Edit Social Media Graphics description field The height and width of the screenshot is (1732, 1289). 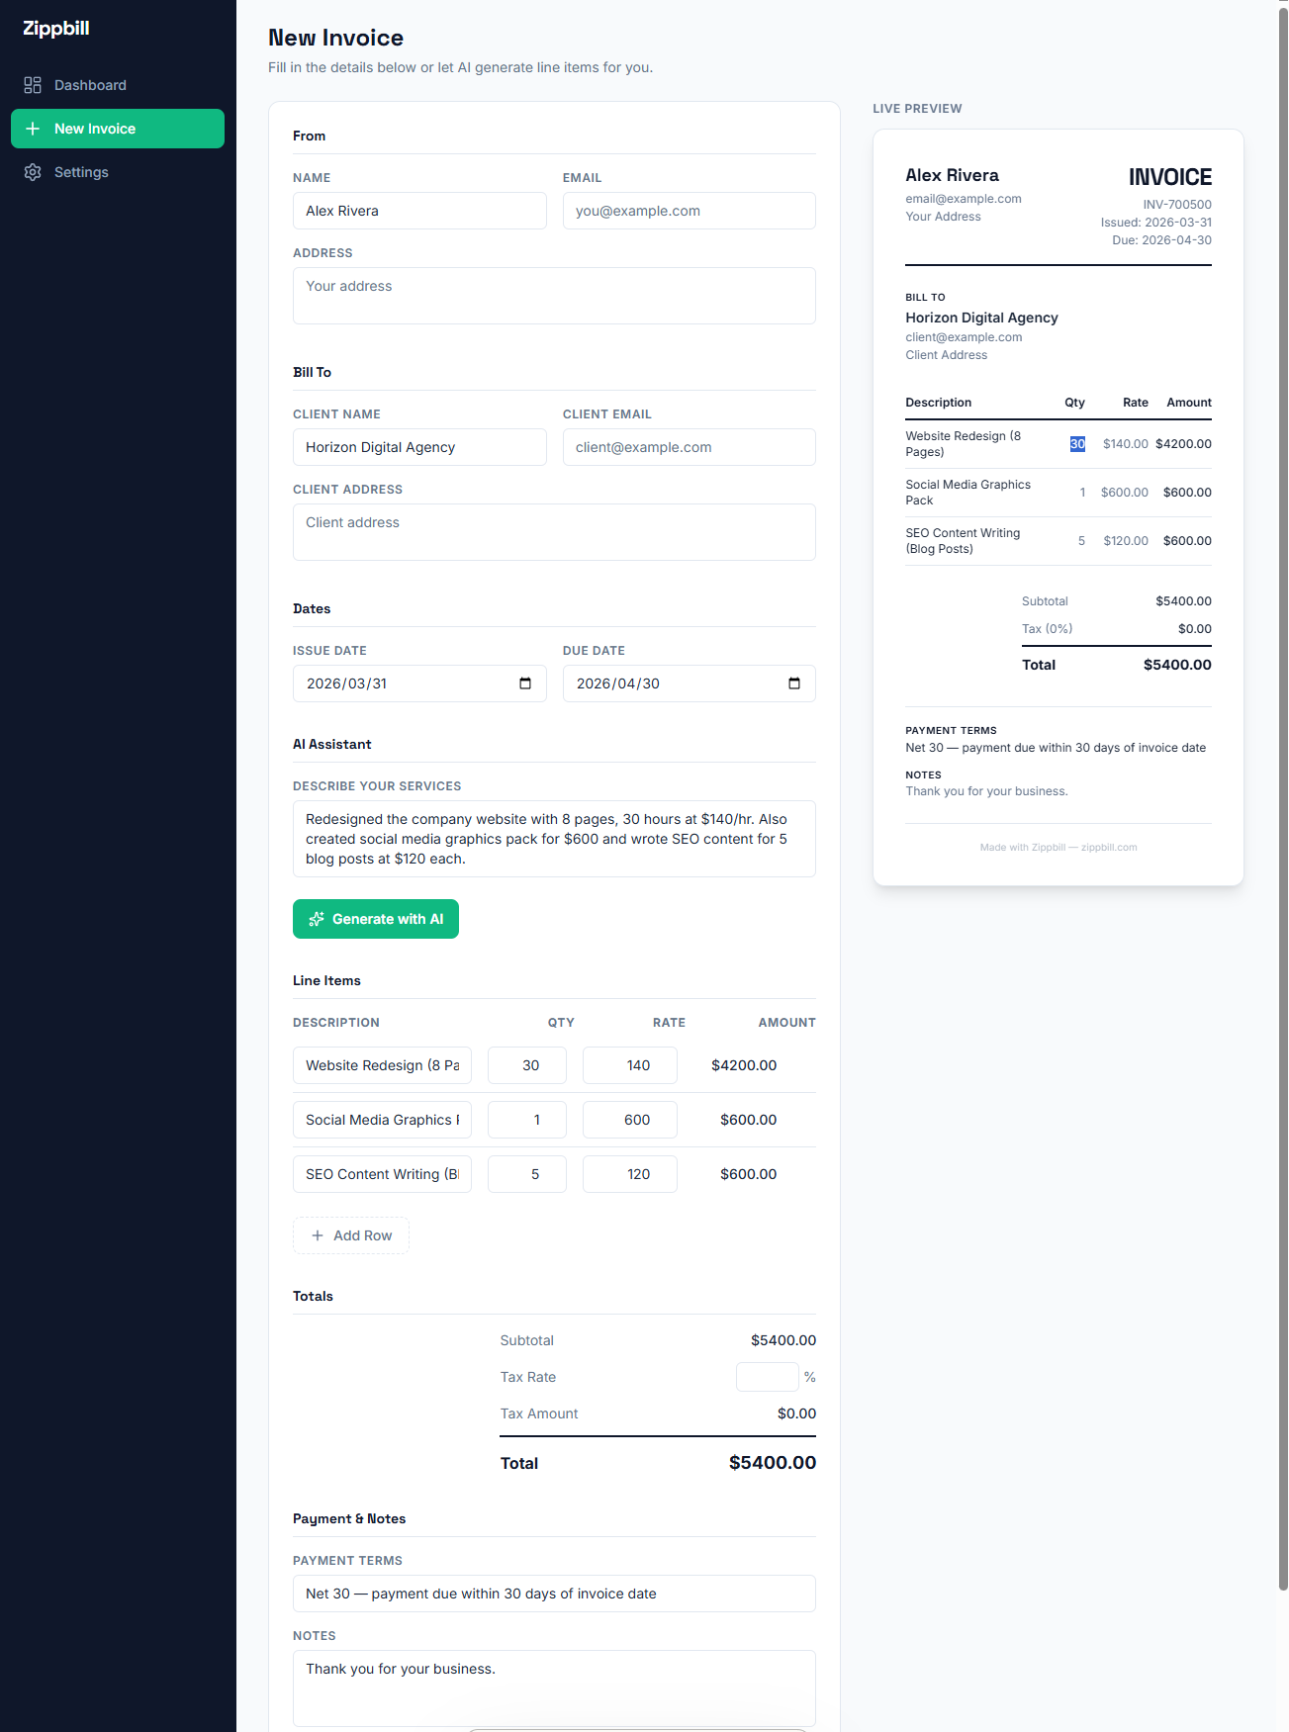382,1120
